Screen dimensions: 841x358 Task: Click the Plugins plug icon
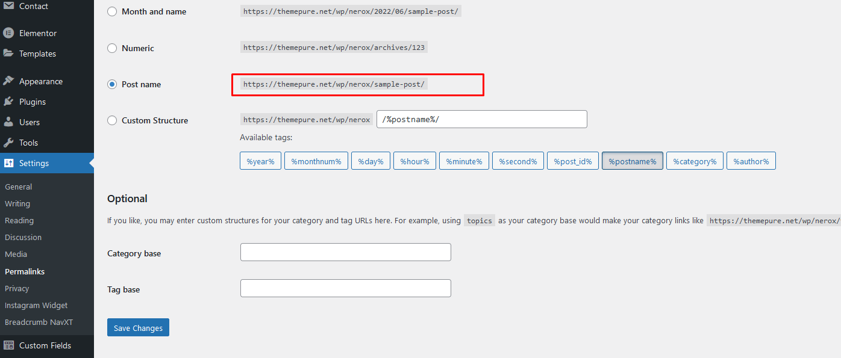click(8, 102)
